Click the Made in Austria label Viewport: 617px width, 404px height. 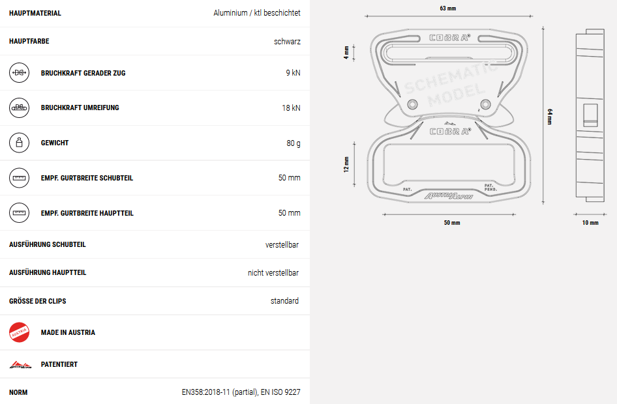(x=68, y=332)
